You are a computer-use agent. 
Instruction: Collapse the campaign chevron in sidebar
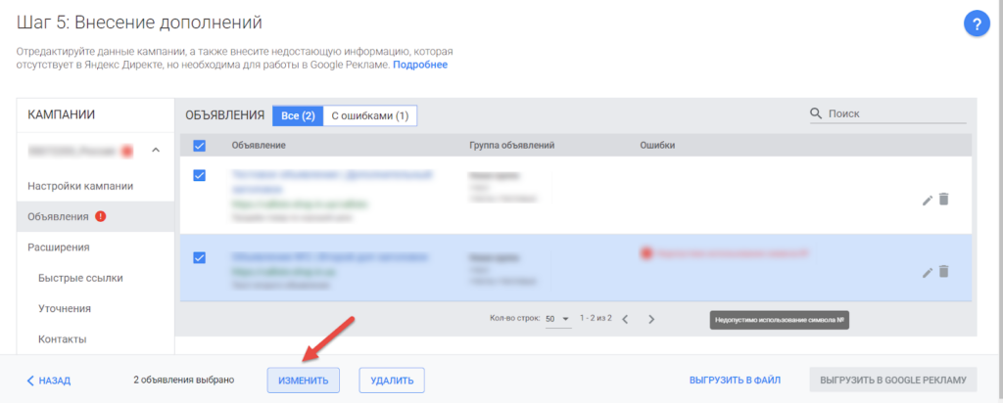click(155, 150)
